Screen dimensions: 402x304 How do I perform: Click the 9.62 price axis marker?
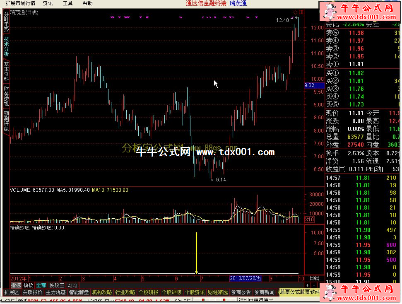(x=314, y=85)
